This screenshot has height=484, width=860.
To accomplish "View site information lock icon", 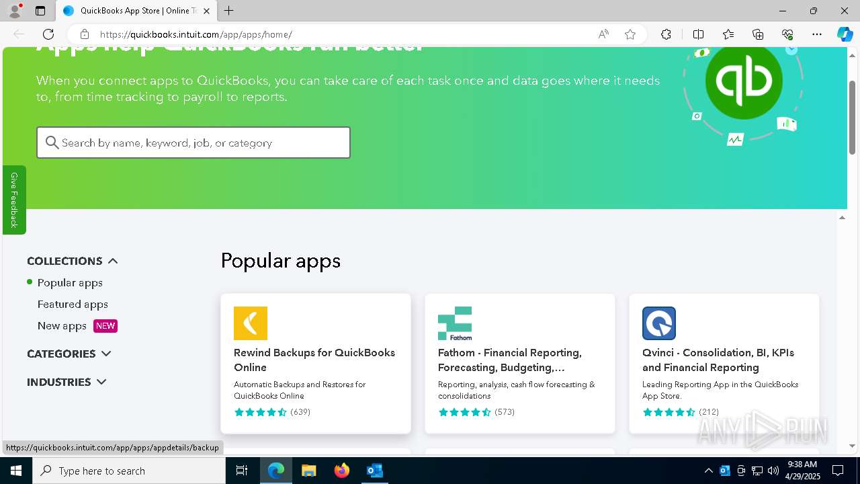I will point(84,34).
